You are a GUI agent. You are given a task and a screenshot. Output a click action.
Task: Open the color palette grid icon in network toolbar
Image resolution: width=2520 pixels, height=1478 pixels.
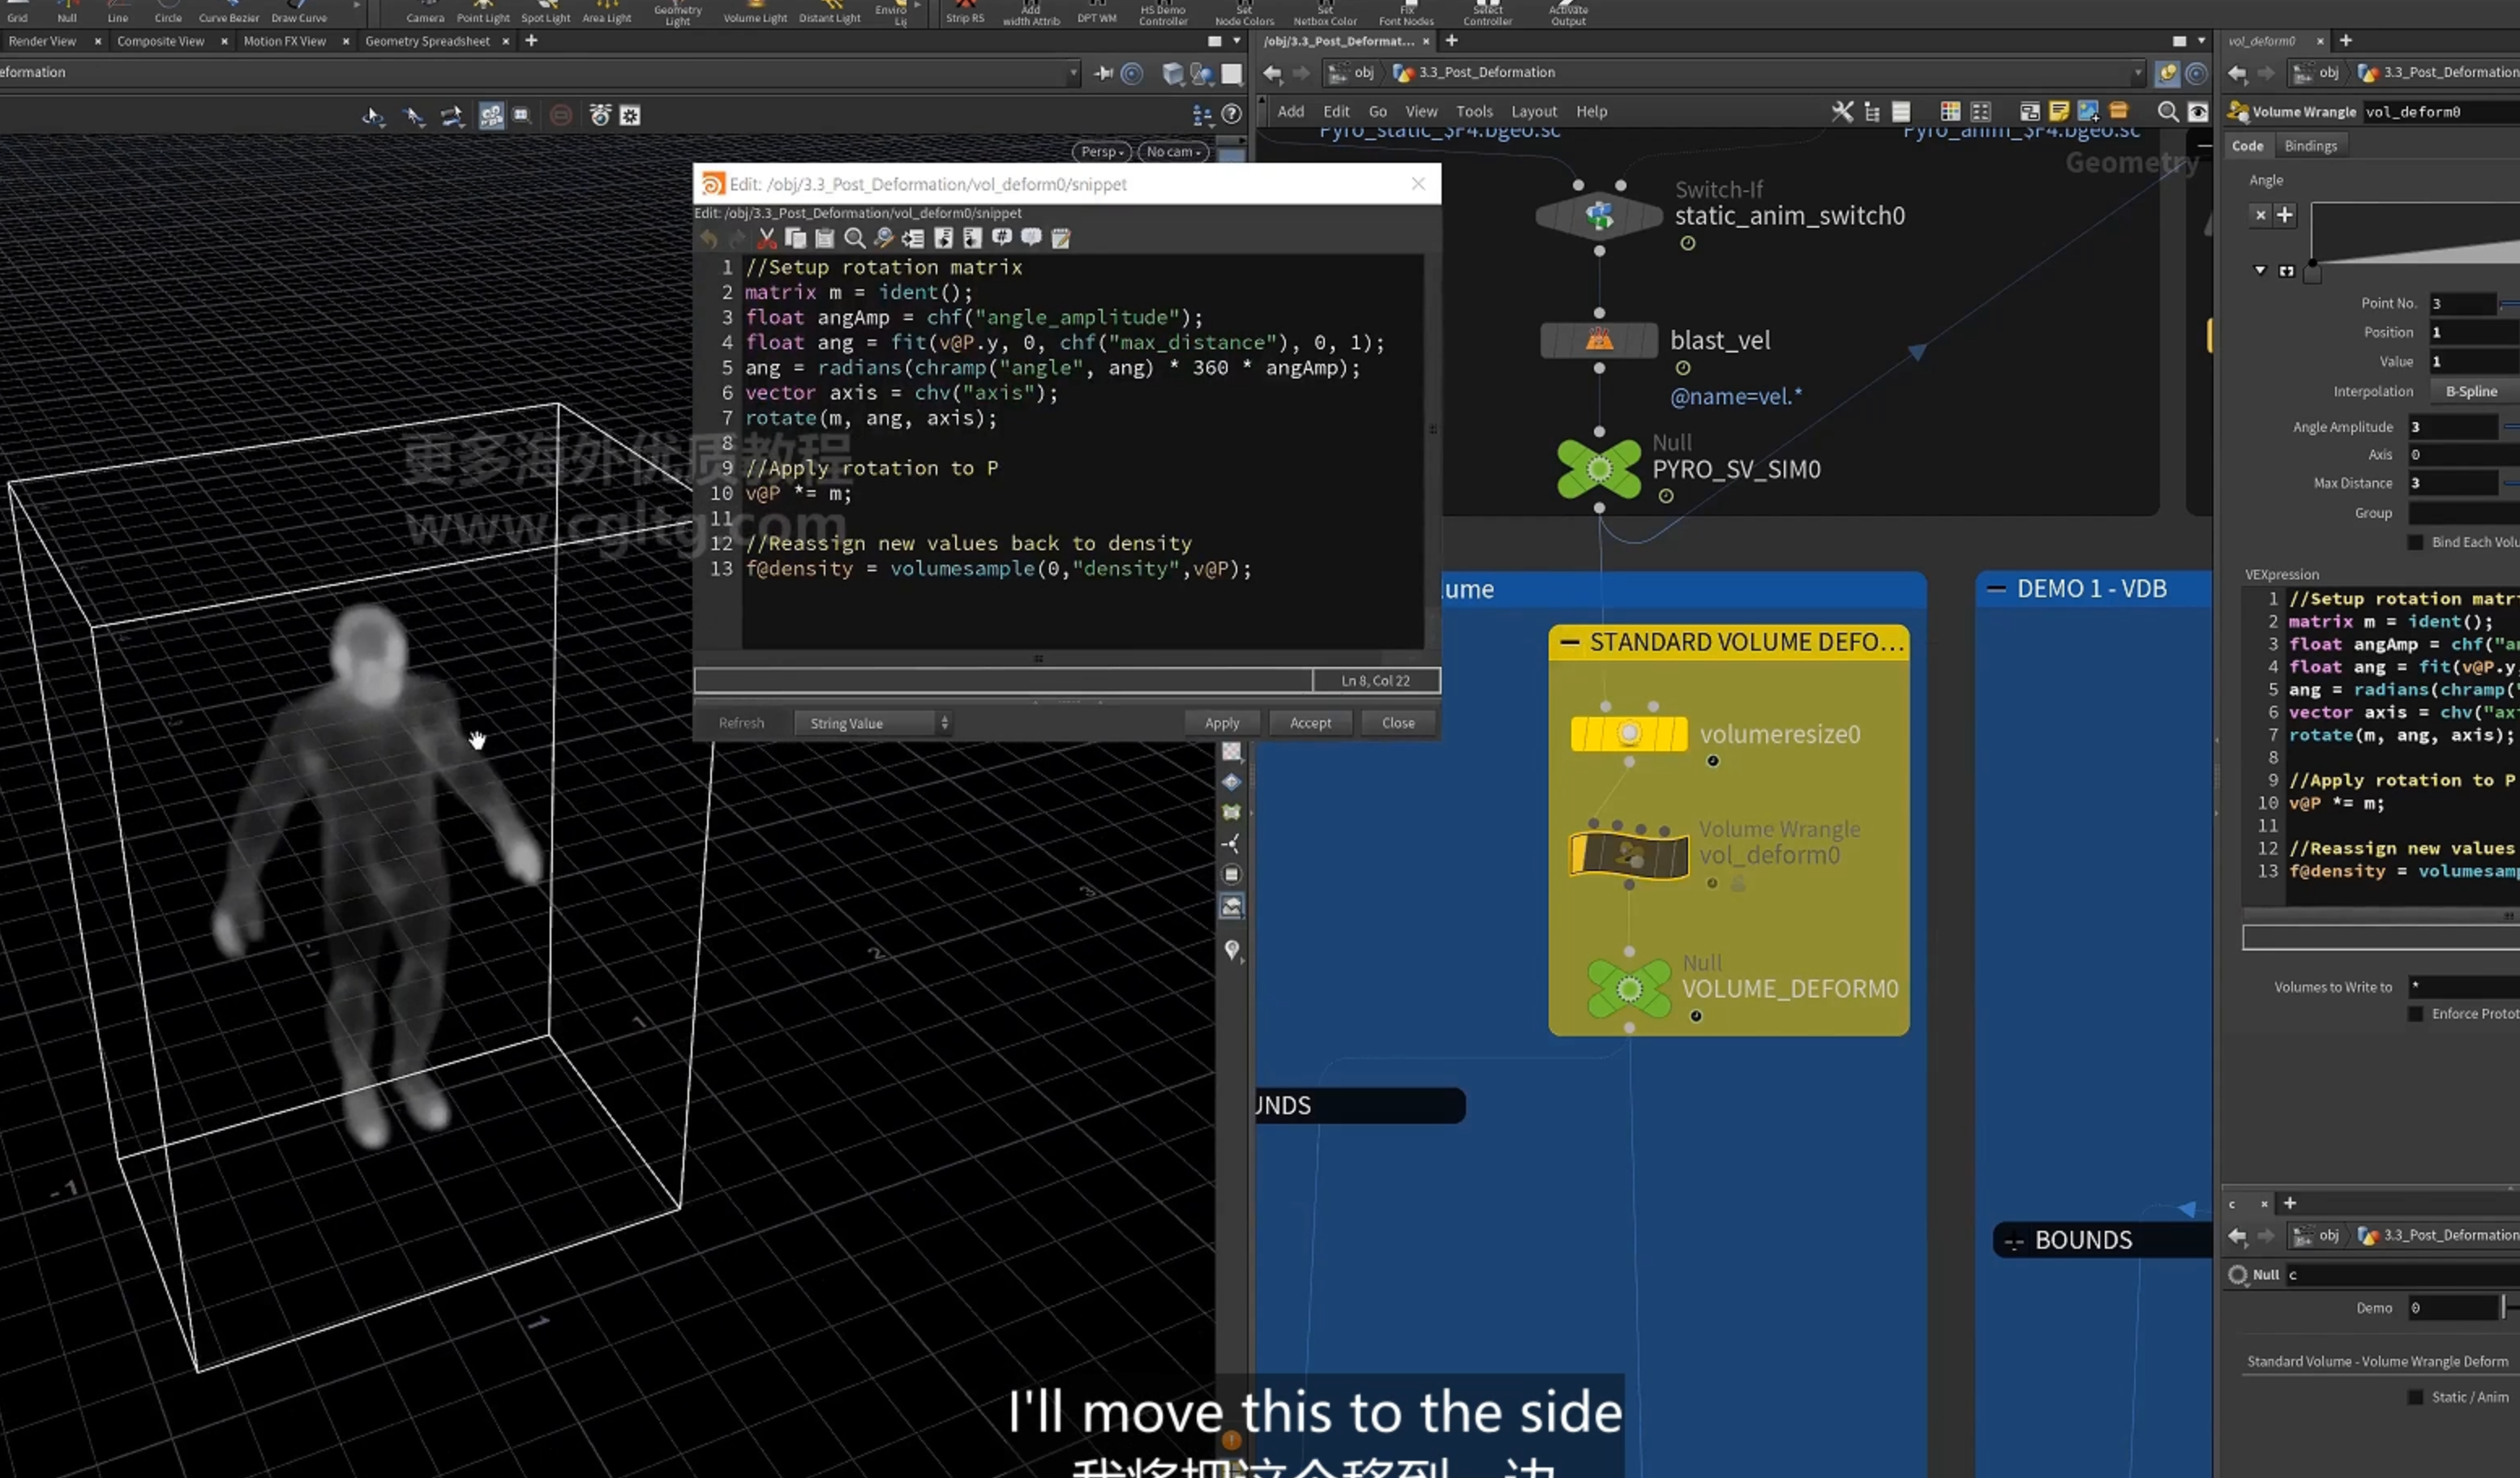(1950, 112)
